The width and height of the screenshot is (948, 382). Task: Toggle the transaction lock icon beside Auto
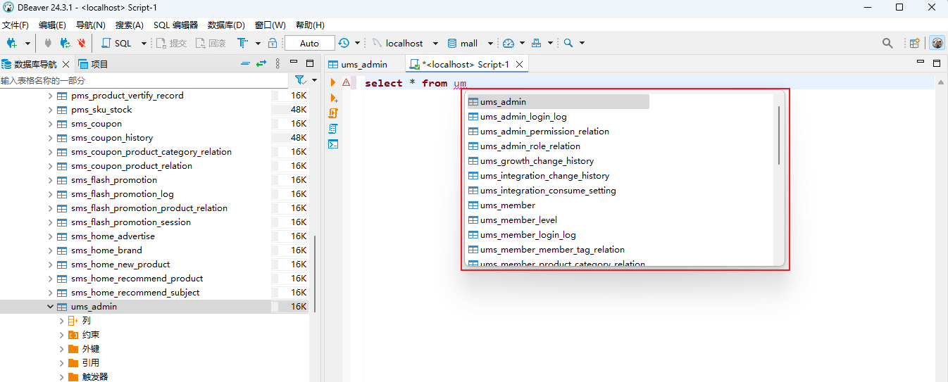273,43
